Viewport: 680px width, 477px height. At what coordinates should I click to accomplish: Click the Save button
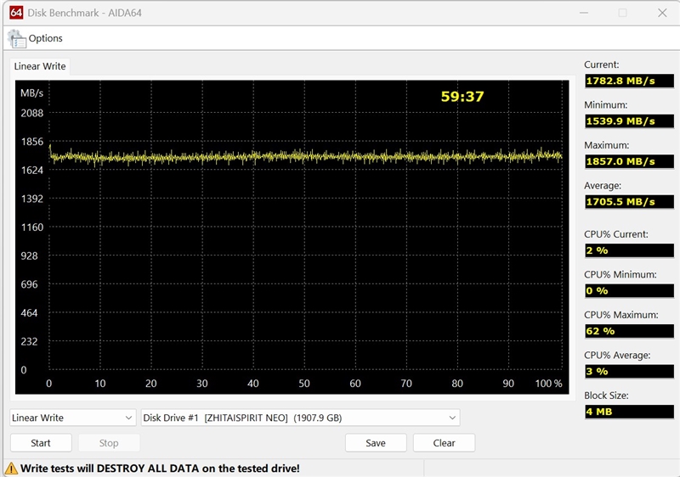coord(376,443)
